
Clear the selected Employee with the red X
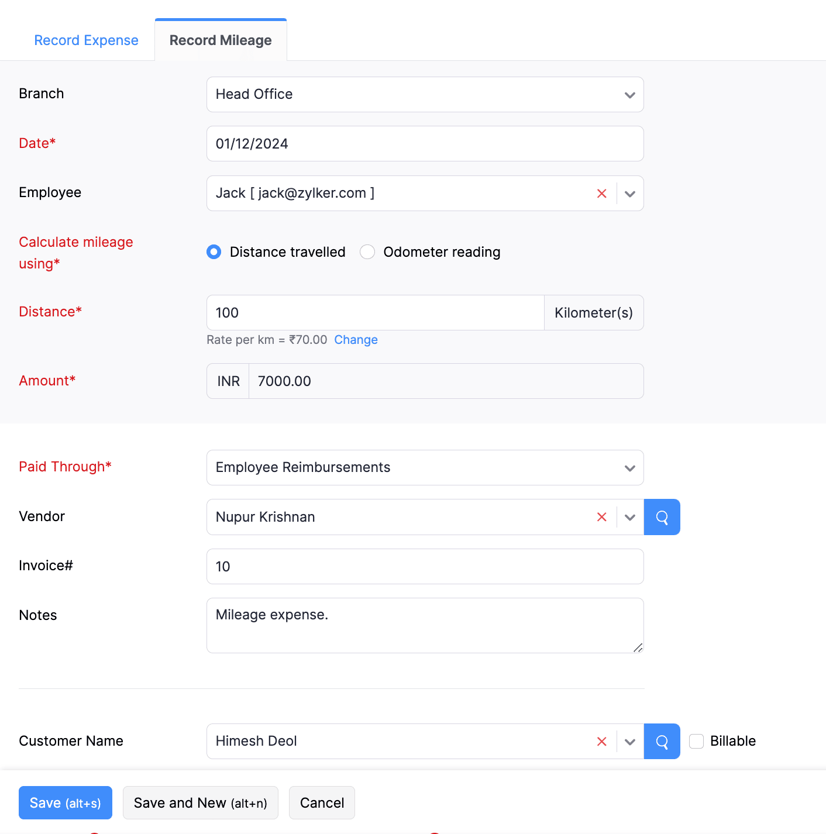pyautogui.click(x=601, y=194)
